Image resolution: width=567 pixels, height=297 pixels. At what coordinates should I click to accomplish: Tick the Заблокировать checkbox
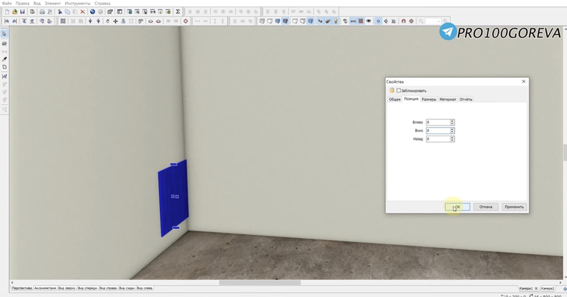(398, 90)
